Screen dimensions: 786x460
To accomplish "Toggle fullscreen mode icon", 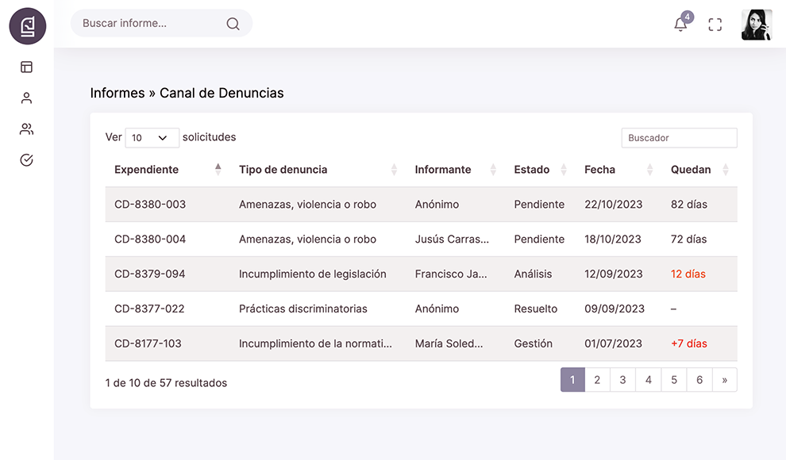I will click(715, 25).
